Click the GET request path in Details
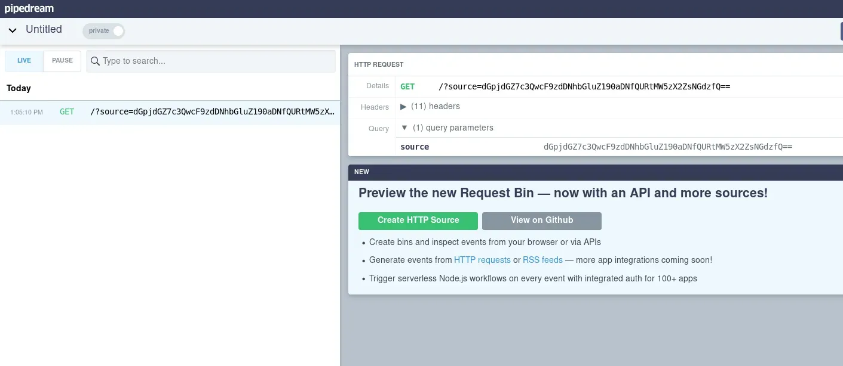Screen dimensions: 843x366 [584, 87]
